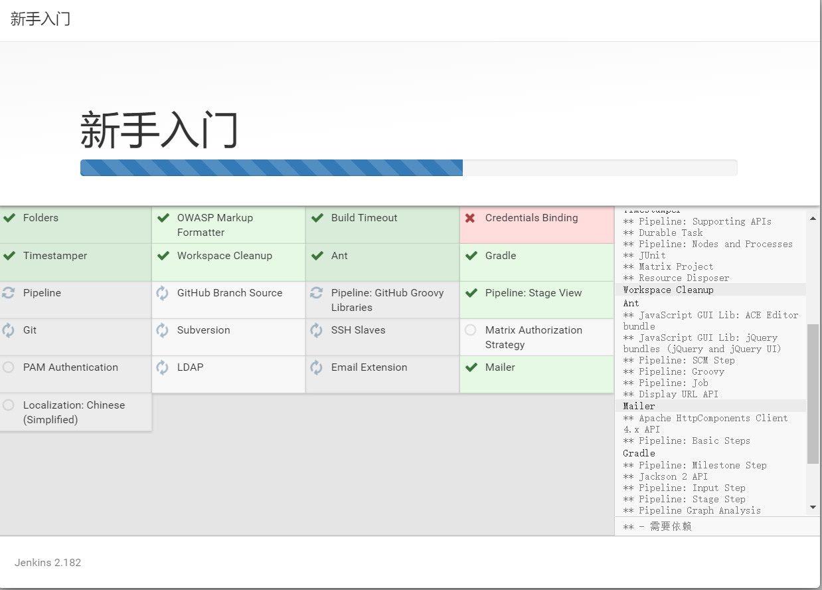Click the pending circle beside PAM Authentication
822x590 pixels.
click(9, 367)
